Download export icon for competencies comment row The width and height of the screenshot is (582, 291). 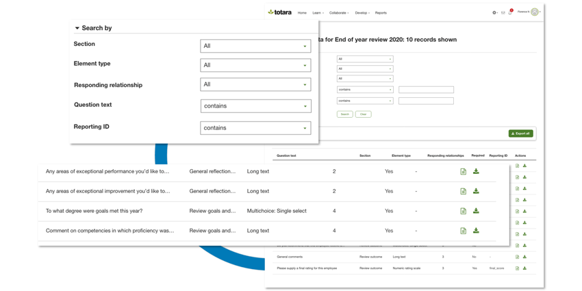tap(477, 230)
